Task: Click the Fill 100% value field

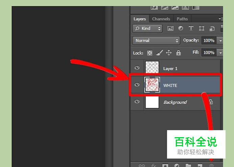Action: click(209, 52)
